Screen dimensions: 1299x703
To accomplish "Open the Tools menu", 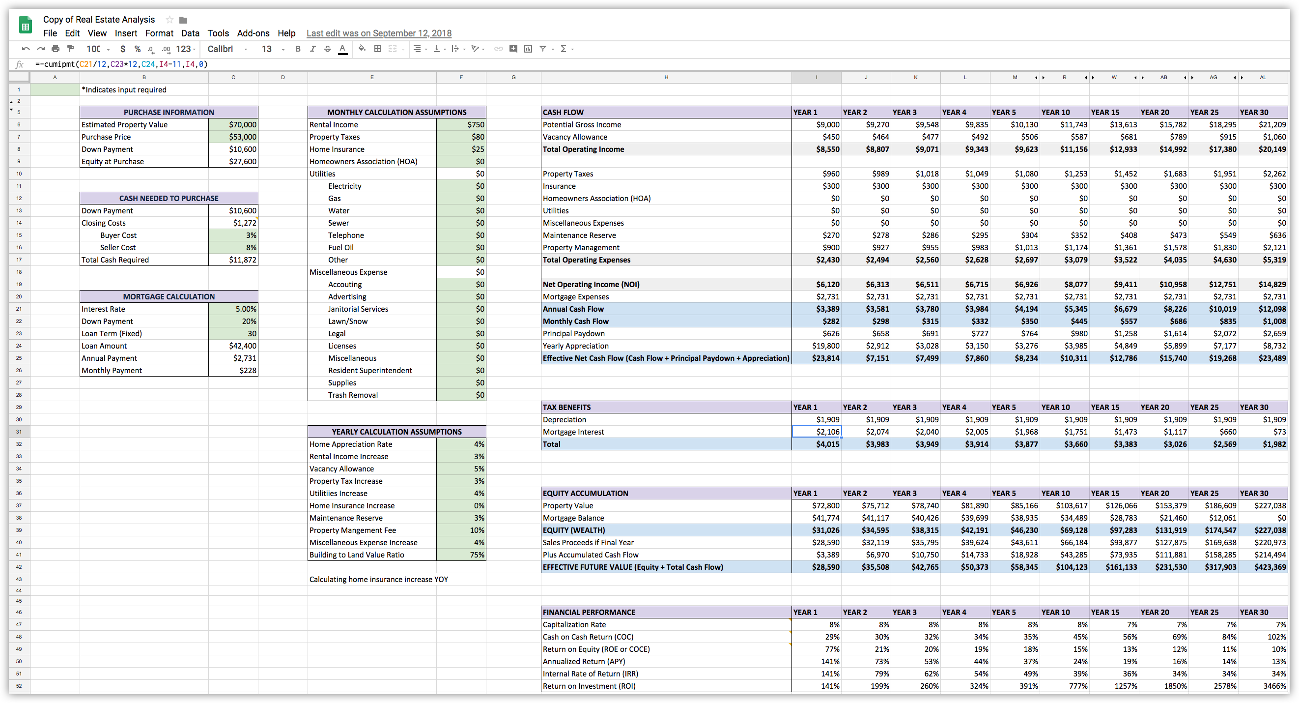I will pyautogui.click(x=218, y=33).
